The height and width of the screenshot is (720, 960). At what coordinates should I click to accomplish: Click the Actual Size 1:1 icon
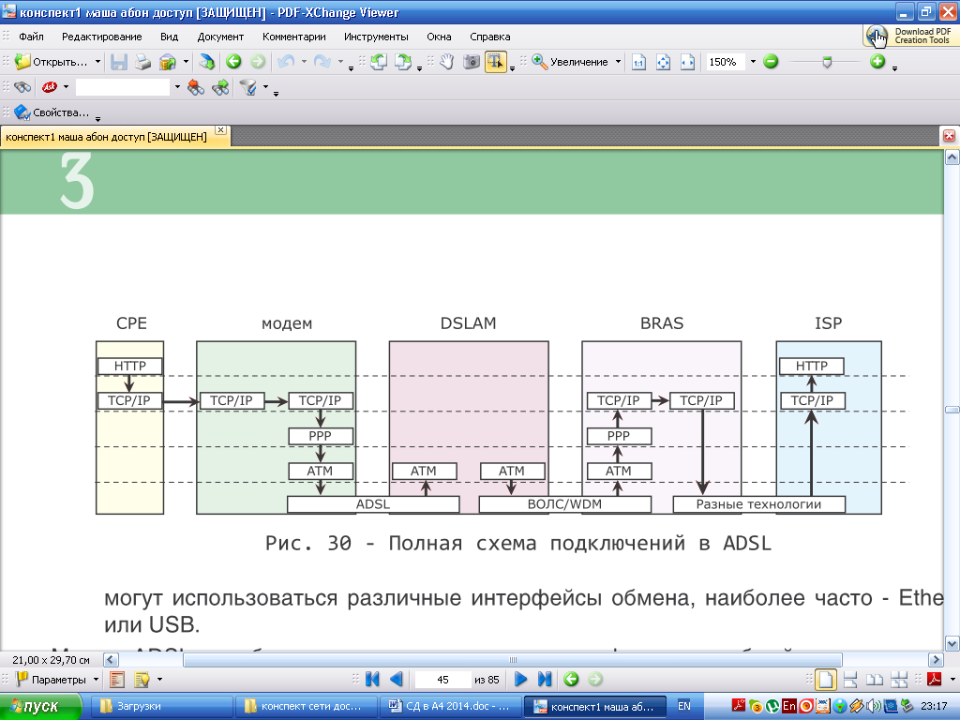639,62
